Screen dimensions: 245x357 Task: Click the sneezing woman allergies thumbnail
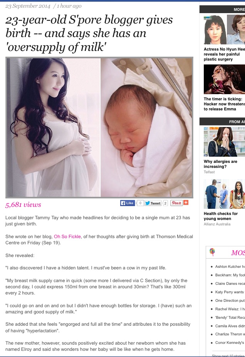point(224,142)
